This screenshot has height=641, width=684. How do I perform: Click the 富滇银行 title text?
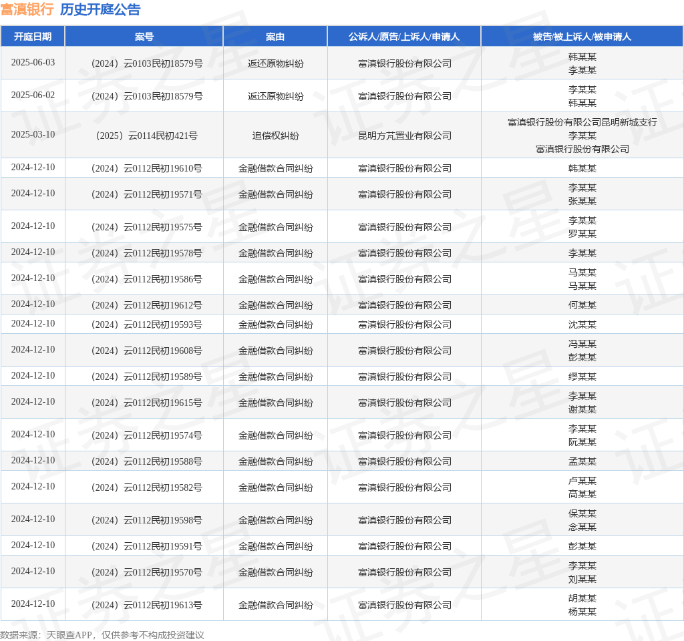click(27, 9)
